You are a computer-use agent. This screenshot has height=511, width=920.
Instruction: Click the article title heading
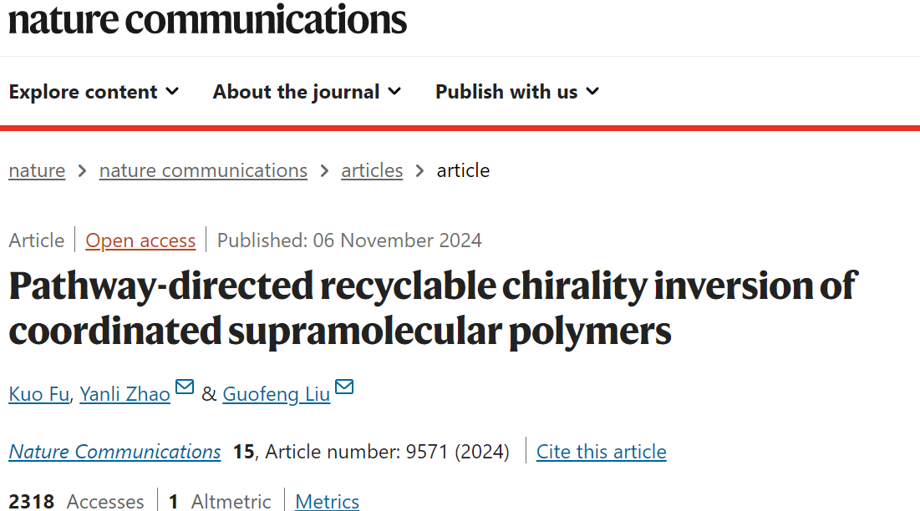coord(432,308)
